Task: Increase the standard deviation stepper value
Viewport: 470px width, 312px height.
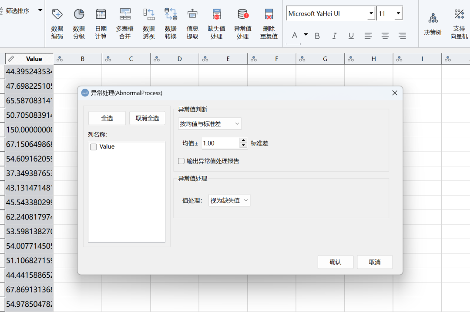Action: click(x=243, y=140)
